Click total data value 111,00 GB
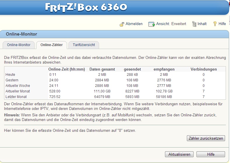230x163 pixels. [102, 91]
